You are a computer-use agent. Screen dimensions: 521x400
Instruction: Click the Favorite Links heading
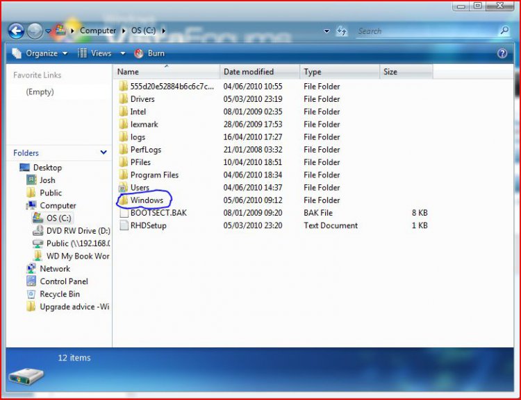tap(38, 75)
